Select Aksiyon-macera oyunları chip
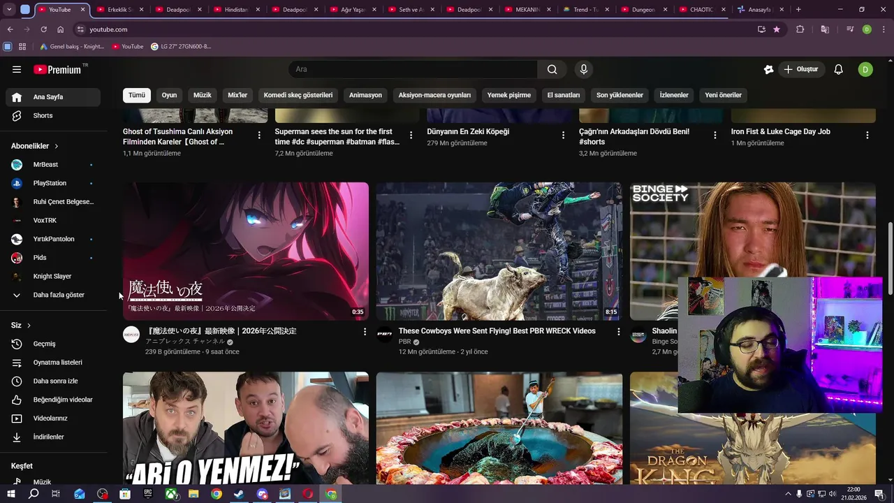The height and width of the screenshot is (503, 894). click(x=434, y=95)
